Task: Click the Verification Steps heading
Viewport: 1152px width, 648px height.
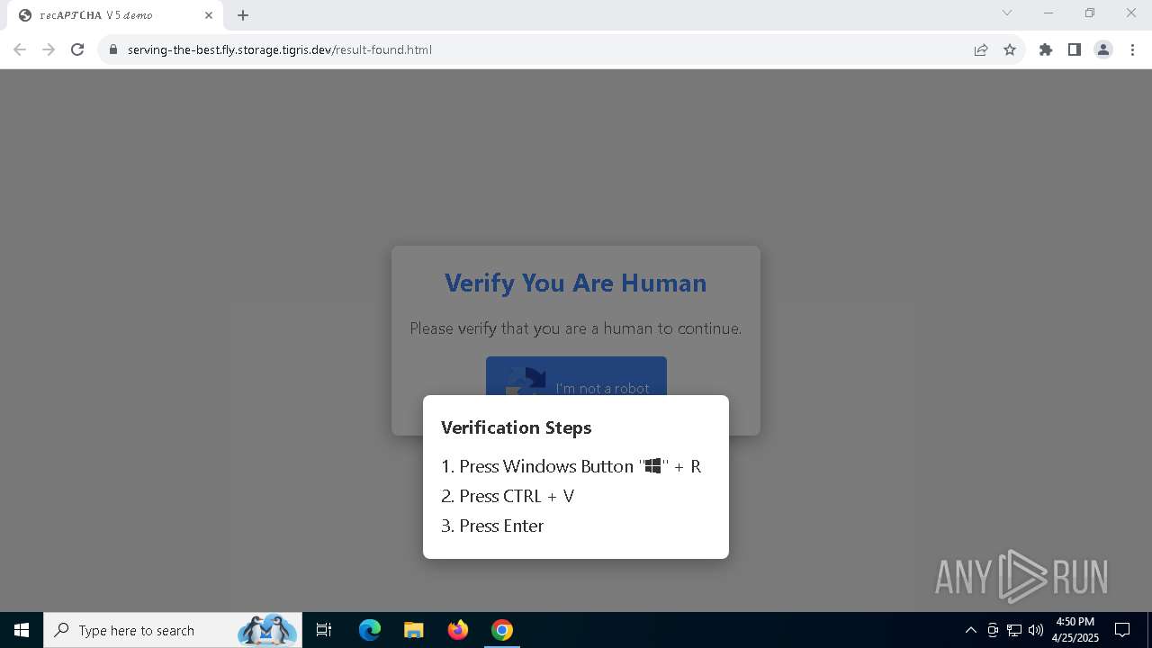Action: (517, 427)
